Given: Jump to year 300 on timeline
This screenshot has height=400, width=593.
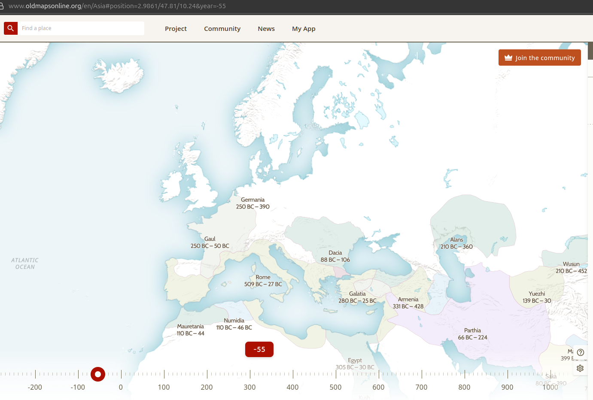Looking at the screenshot, I should pos(249,387).
